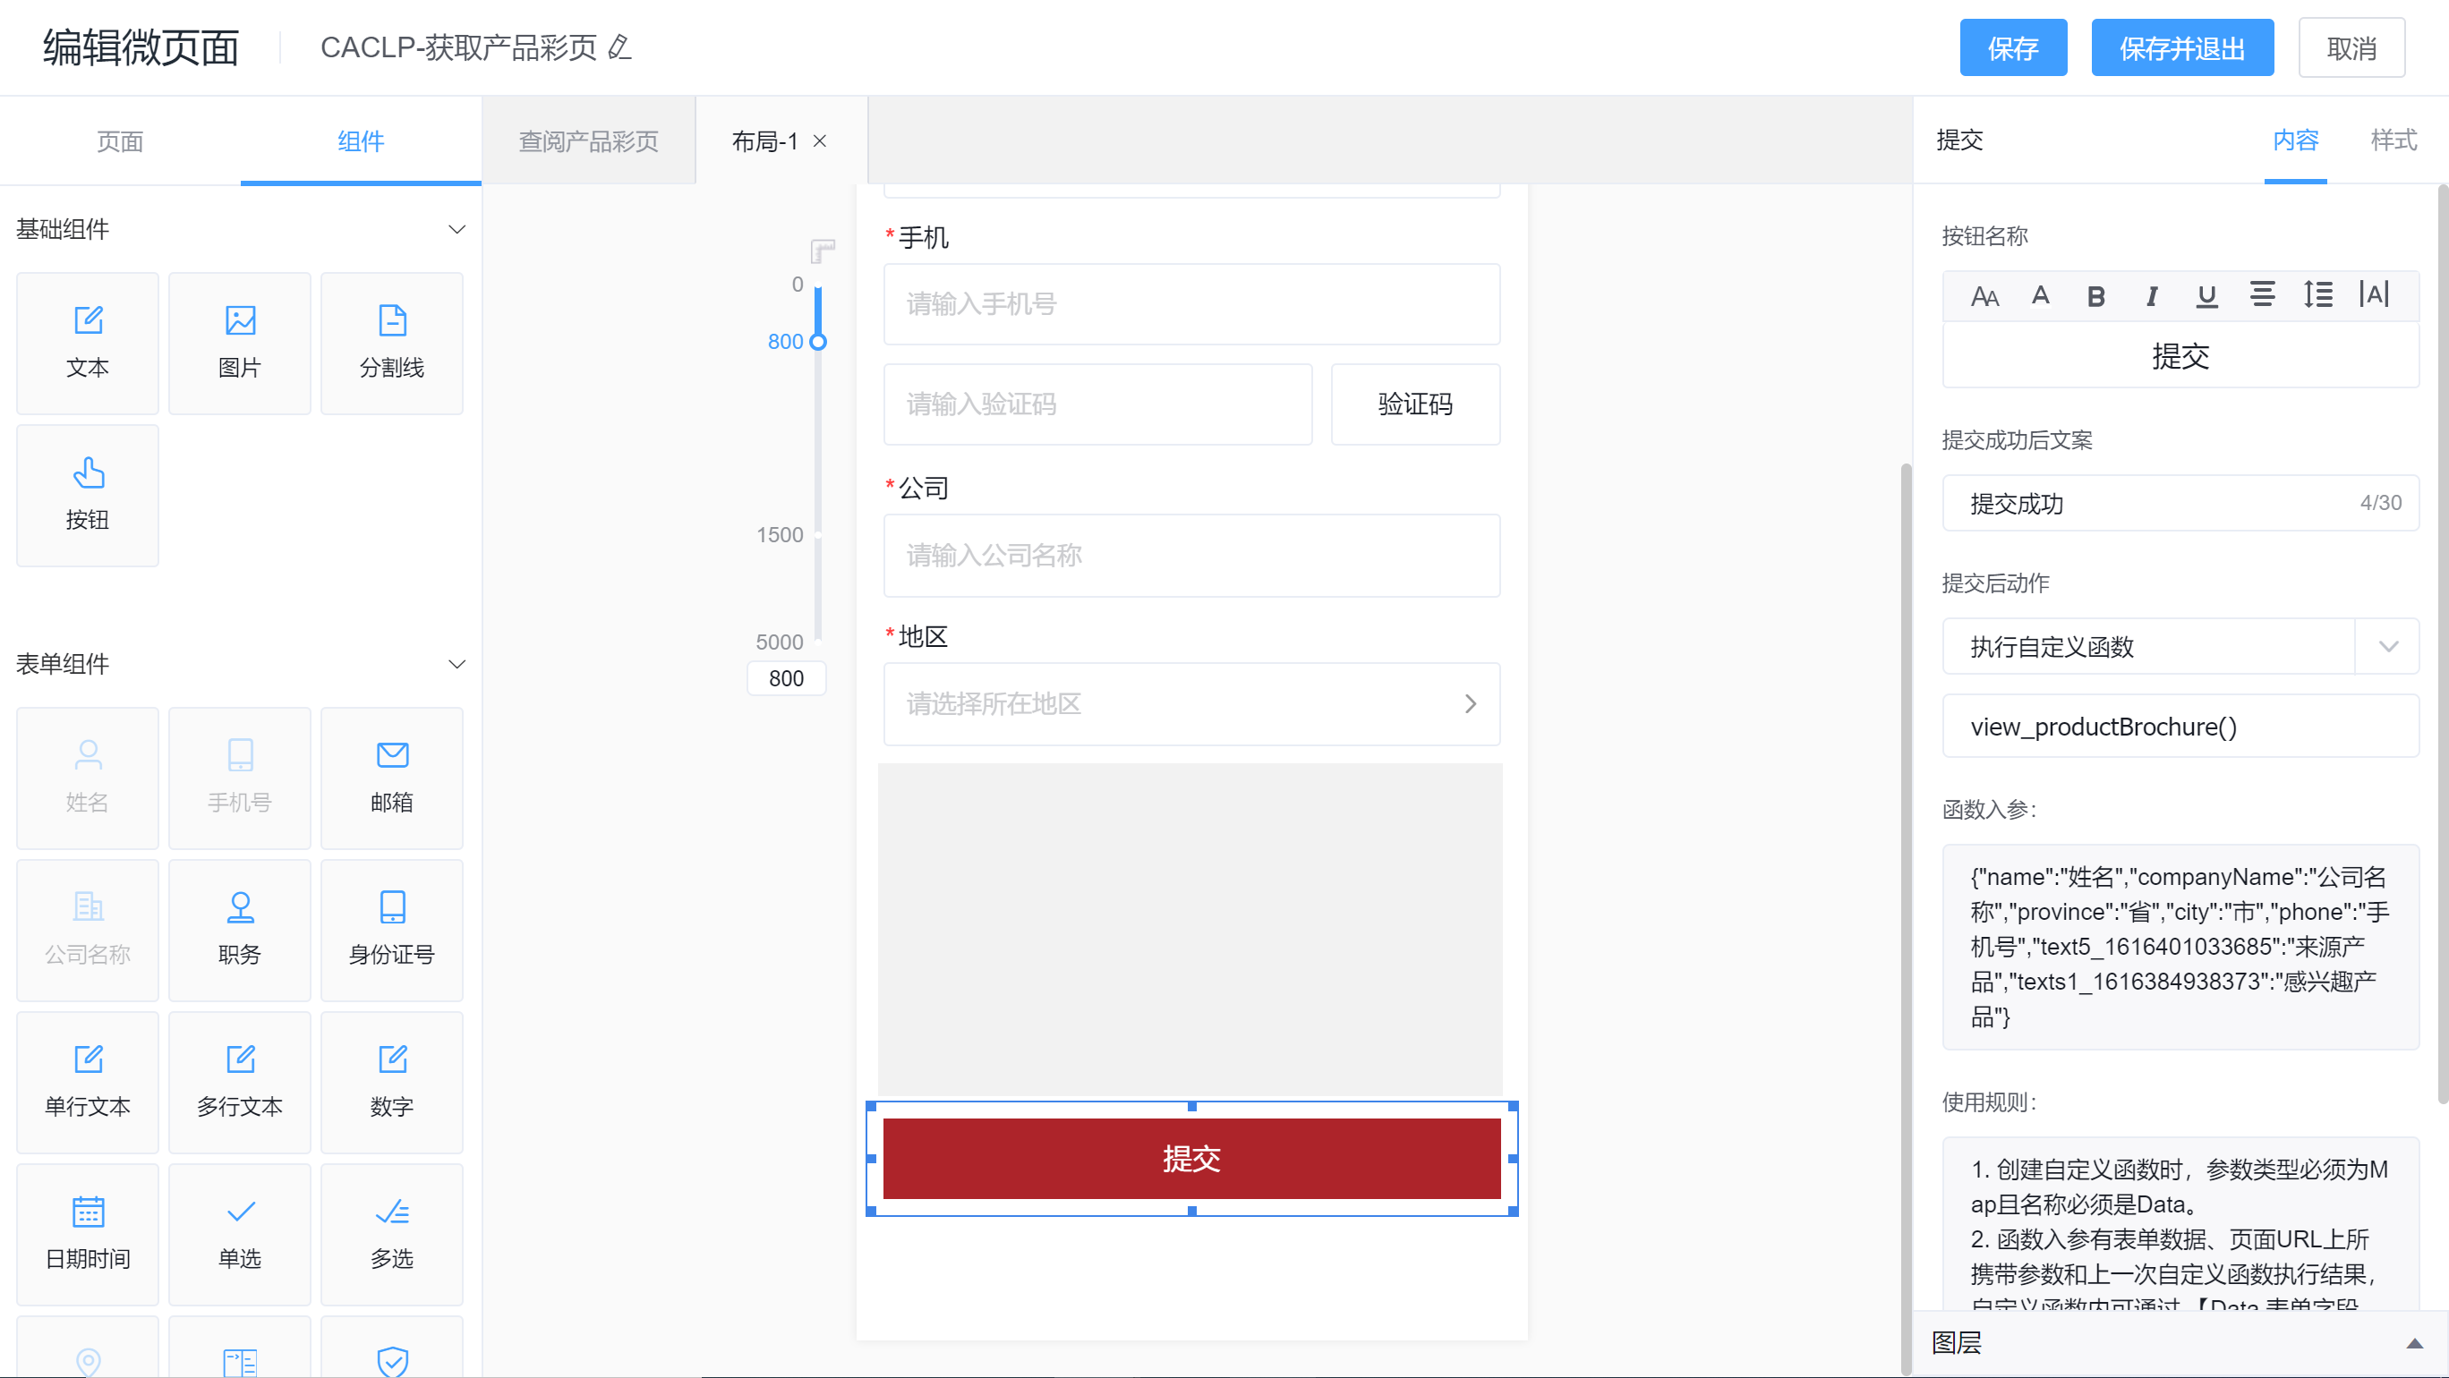Add the 职务 job title component

(x=240, y=930)
